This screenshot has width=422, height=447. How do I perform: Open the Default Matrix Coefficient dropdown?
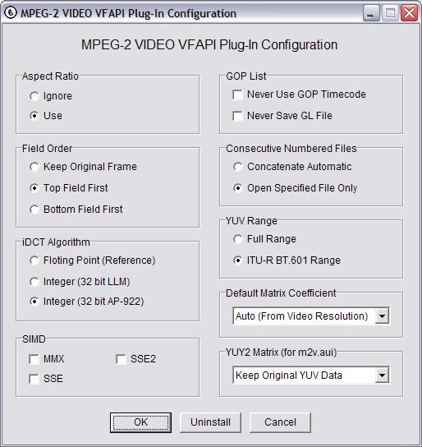coord(382,316)
